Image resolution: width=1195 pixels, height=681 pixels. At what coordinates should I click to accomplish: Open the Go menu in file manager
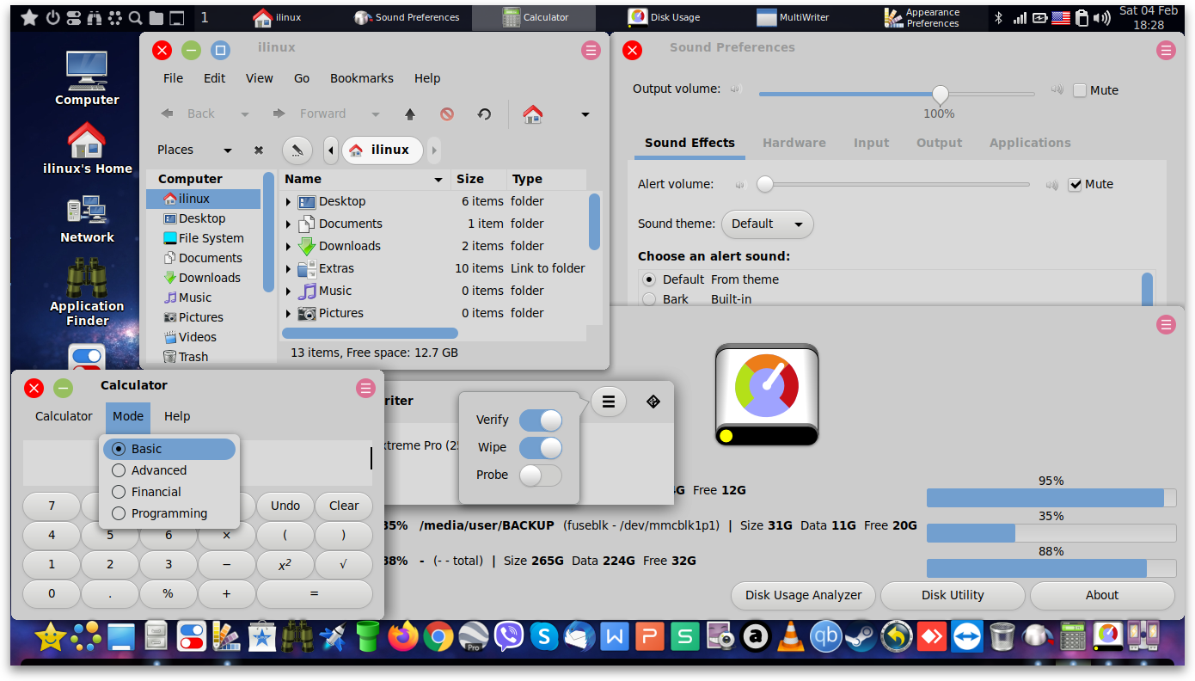[302, 78]
